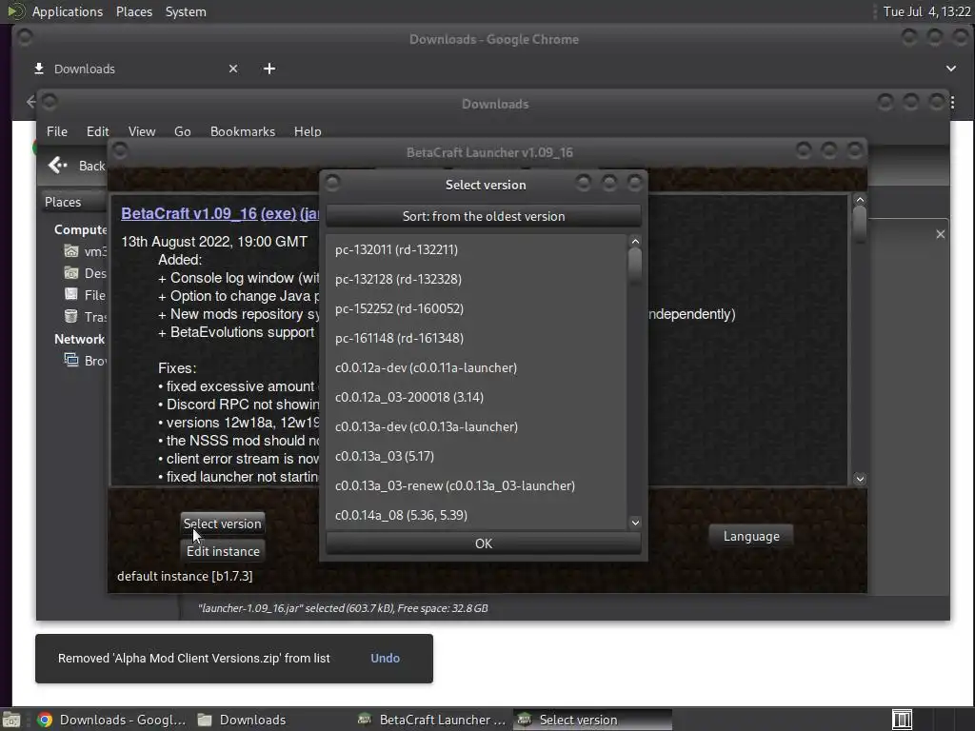Viewport: 975px width, 731px height.
Task: Click the Back arrow in file manager
Action: click(x=57, y=166)
